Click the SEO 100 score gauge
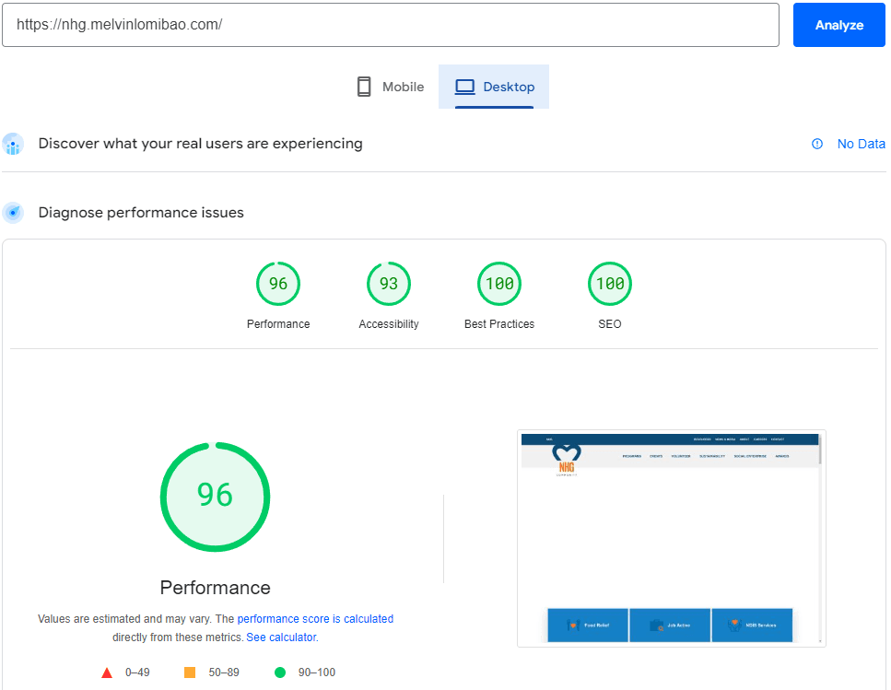Viewport: 891px width, 690px height. coord(609,284)
